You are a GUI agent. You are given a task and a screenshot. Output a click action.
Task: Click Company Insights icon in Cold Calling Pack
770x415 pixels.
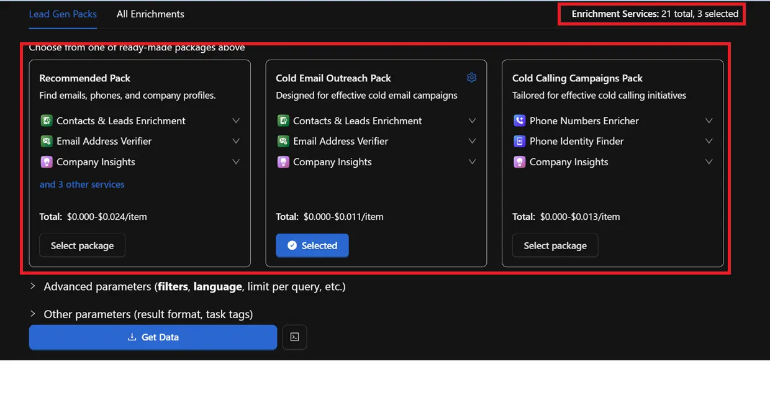coord(520,162)
